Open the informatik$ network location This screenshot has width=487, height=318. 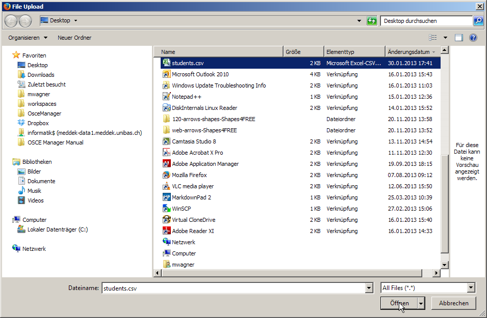[x=85, y=133]
